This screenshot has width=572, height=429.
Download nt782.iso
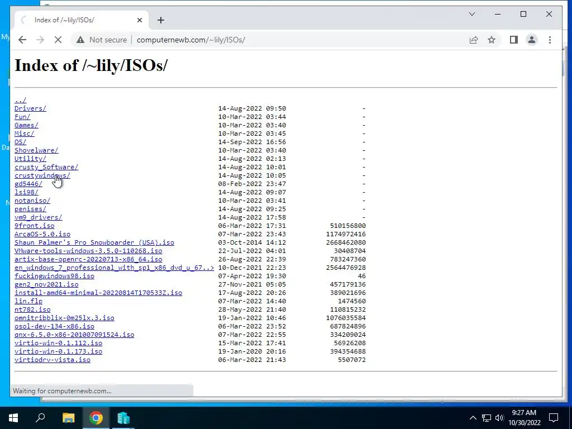(x=32, y=309)
